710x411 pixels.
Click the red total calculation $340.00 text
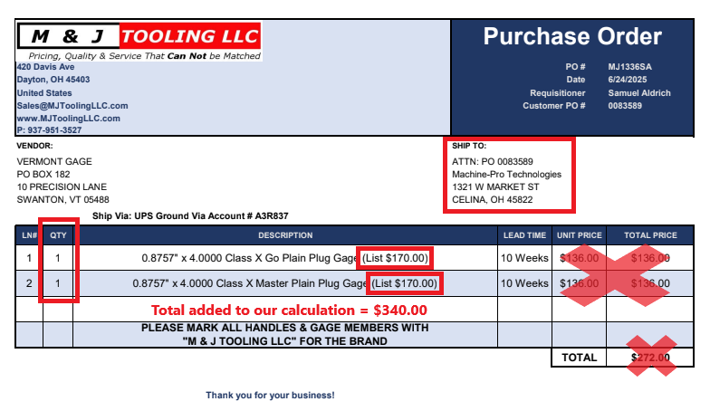tap(289, 310)
